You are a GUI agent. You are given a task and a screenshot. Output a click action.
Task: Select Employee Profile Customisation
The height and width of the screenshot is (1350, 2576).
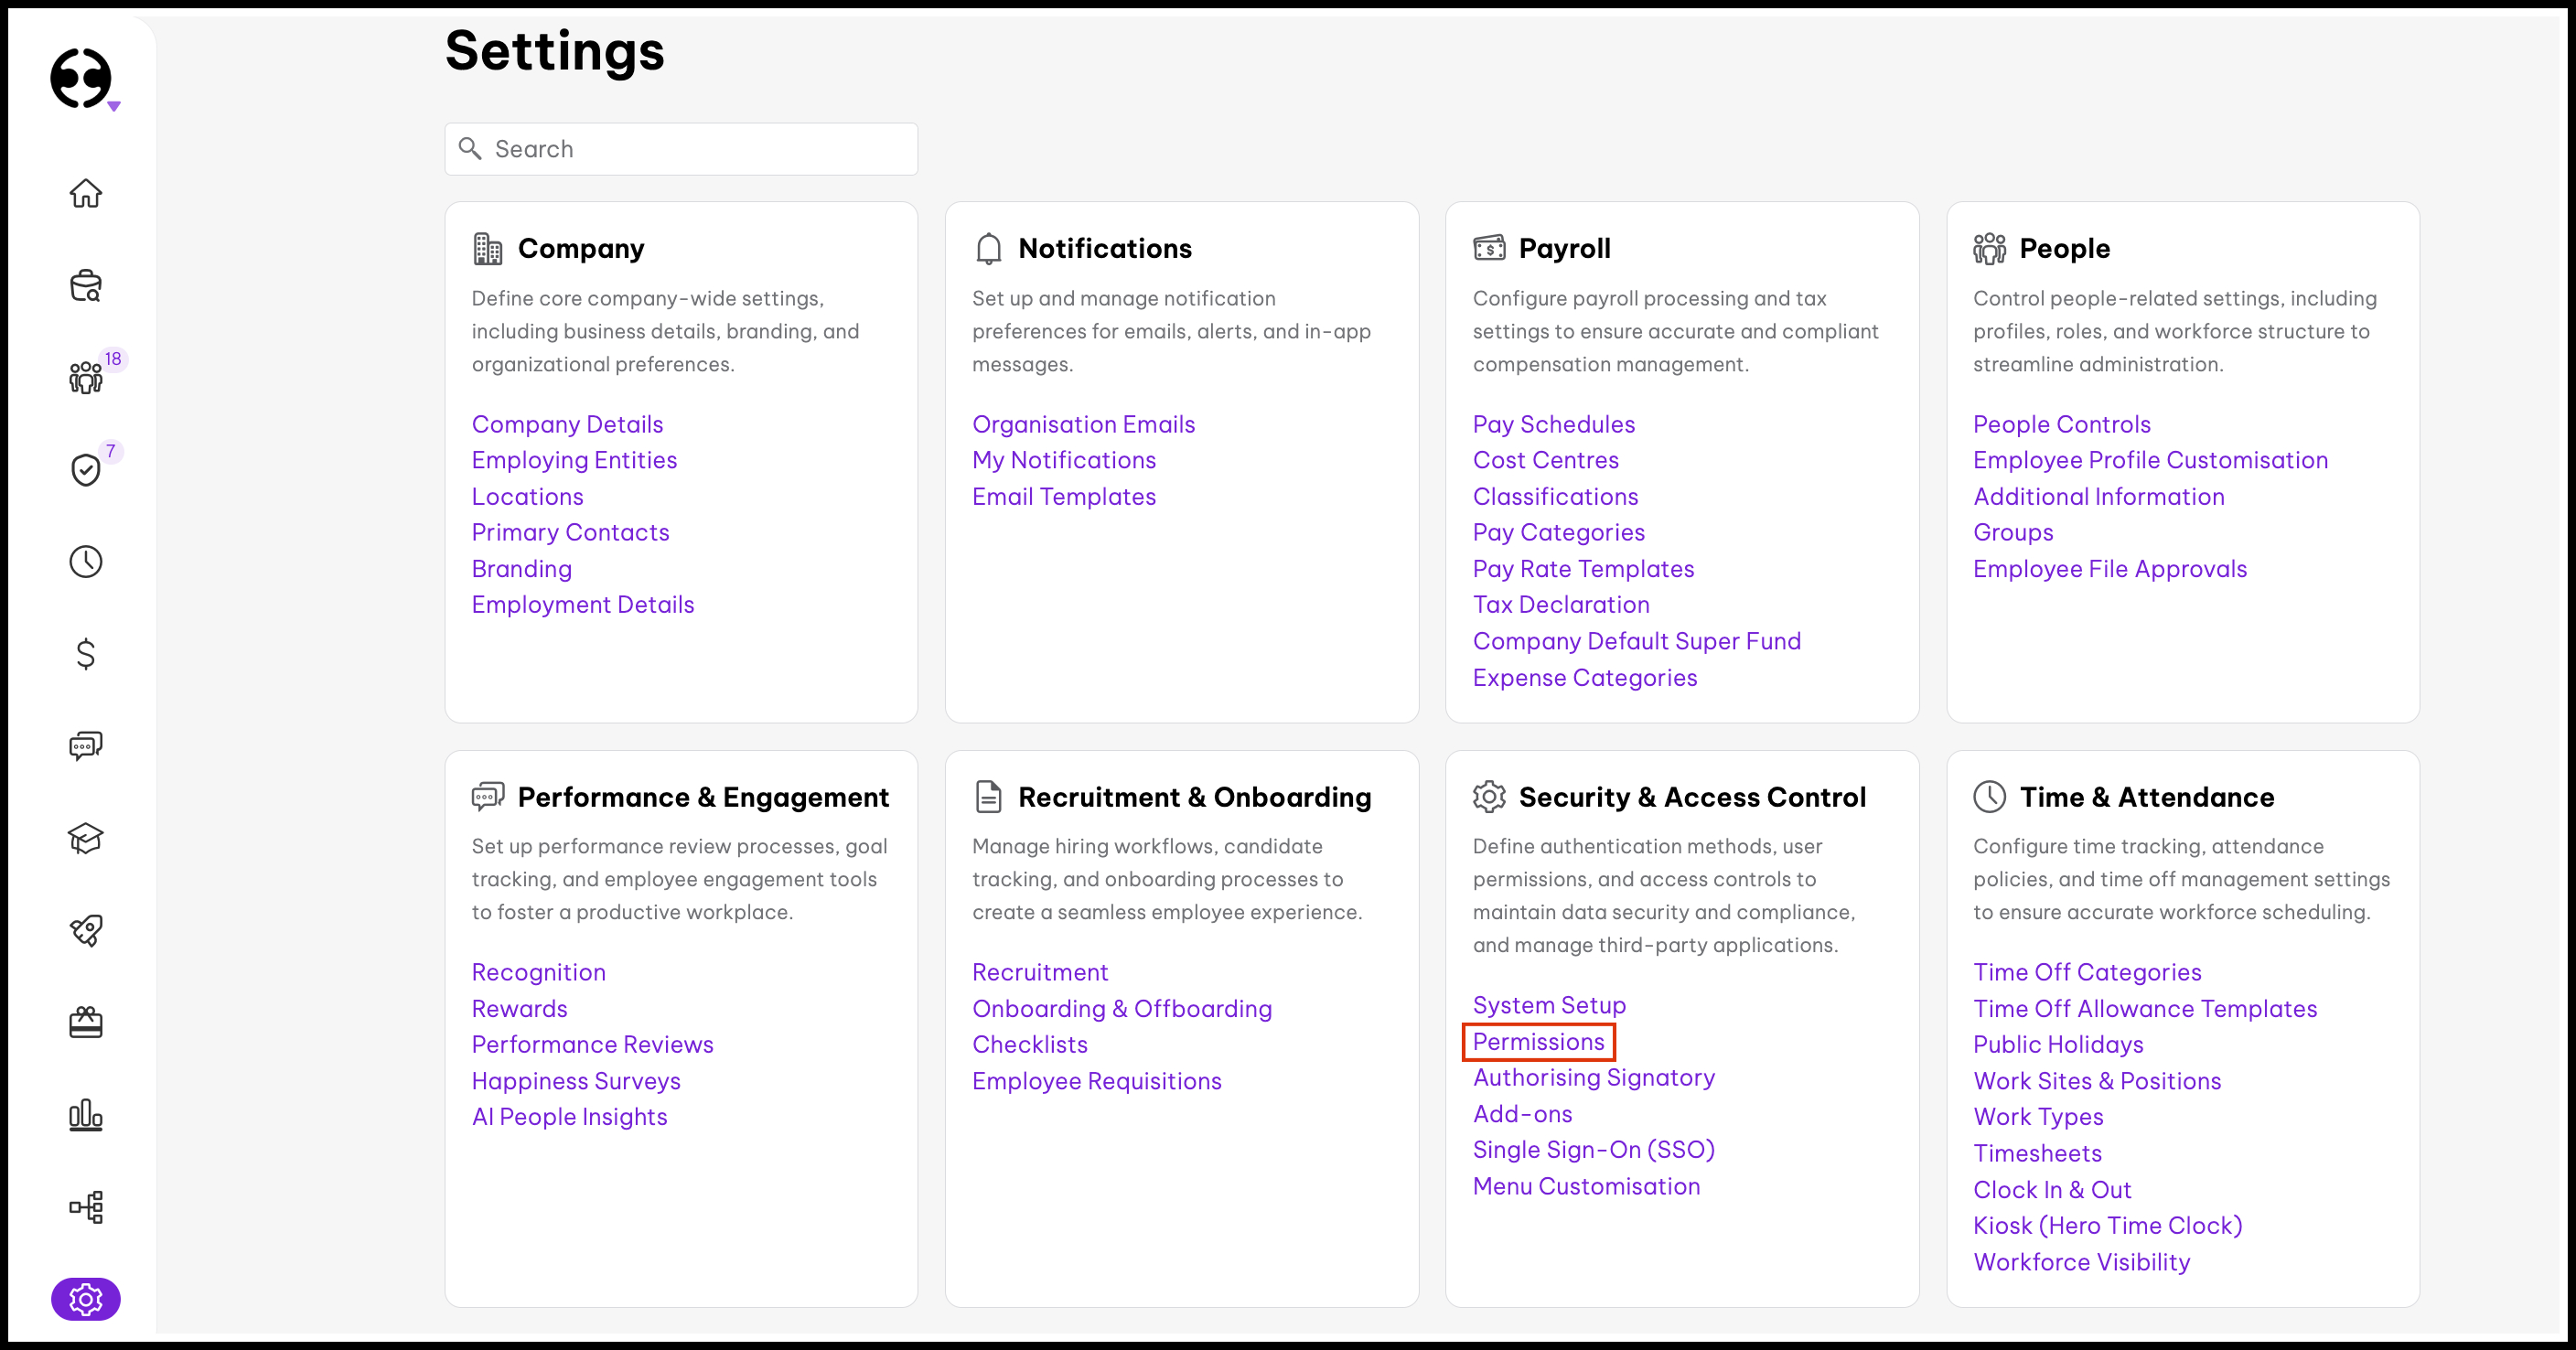2150,460
